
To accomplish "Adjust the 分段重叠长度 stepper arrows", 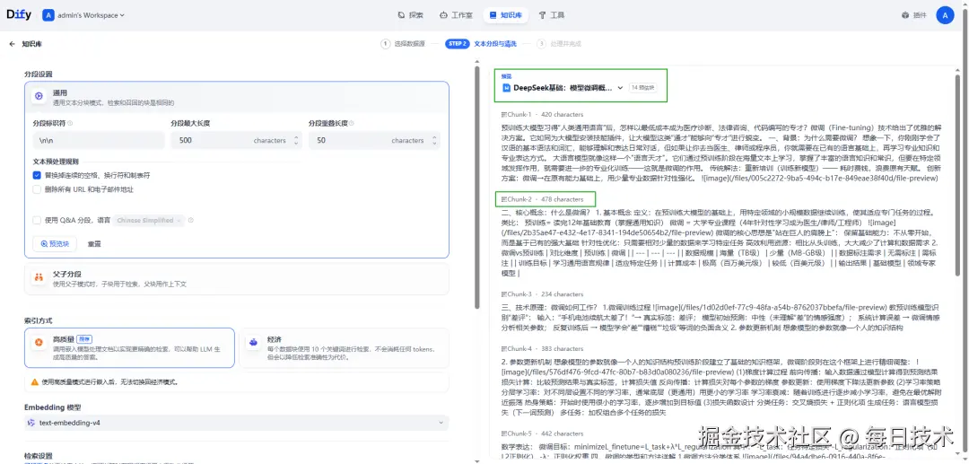I will pyautogui.click(x=434, y=140).
